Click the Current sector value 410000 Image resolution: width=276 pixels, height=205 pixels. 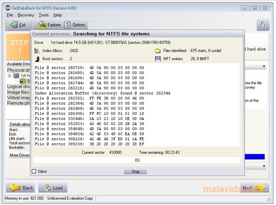pos(115,152)
